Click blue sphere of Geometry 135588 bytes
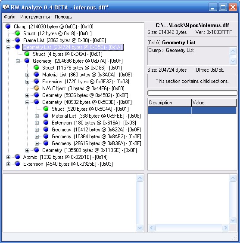This screenshot has width=240, height=243. (37, 150)
